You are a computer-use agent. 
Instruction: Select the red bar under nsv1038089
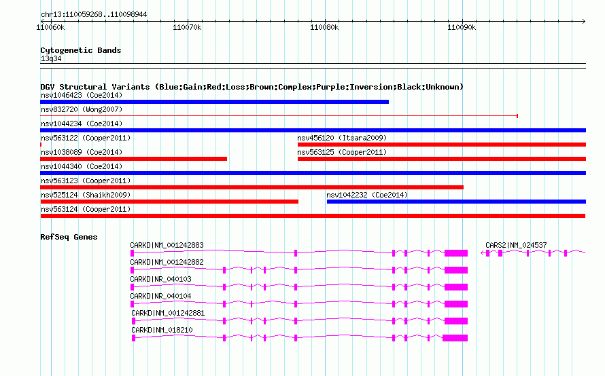click(x=133, y=159)
